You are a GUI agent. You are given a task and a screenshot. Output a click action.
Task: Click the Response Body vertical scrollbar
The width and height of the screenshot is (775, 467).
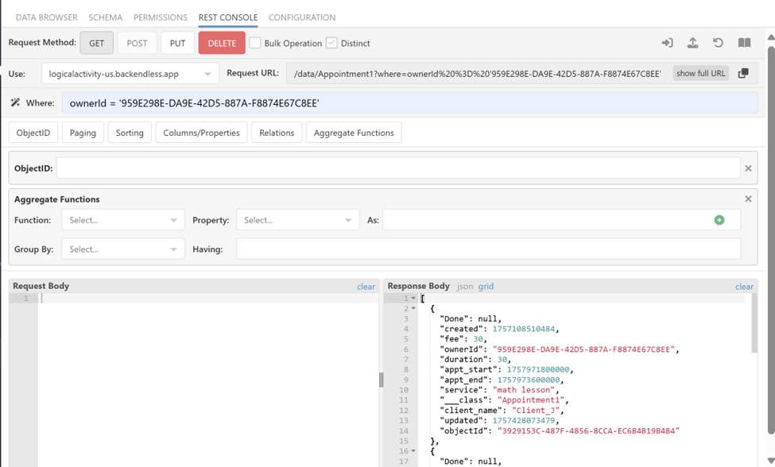coord(754,323)
